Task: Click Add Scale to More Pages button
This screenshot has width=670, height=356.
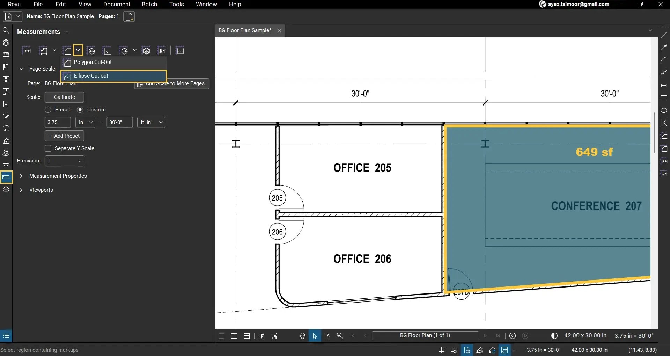Action: 172,83
